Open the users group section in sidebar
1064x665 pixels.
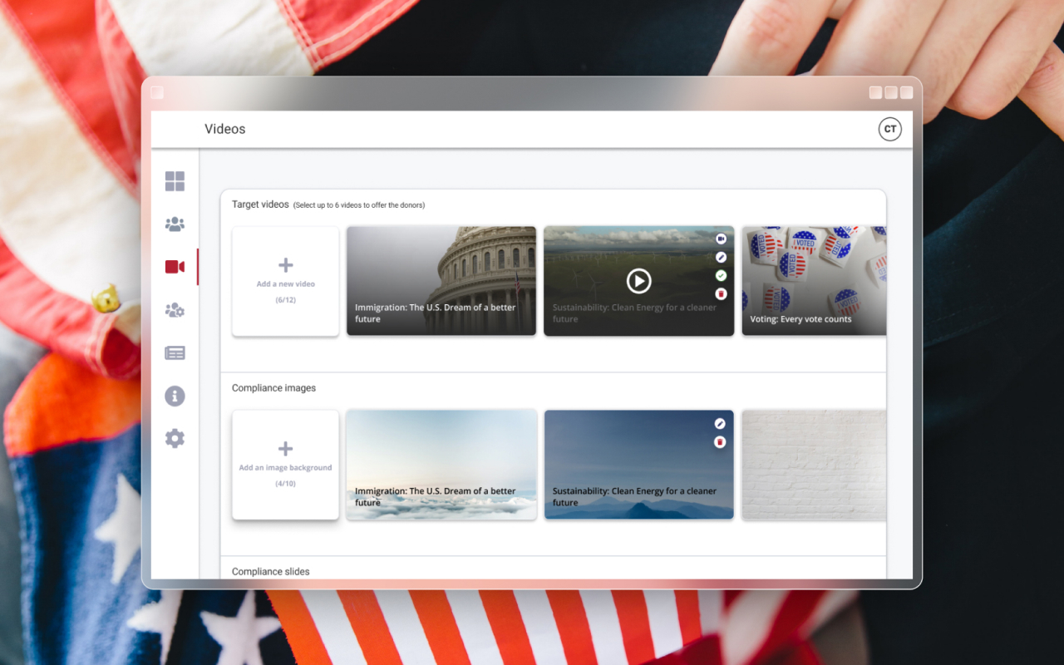click(175, 224)
